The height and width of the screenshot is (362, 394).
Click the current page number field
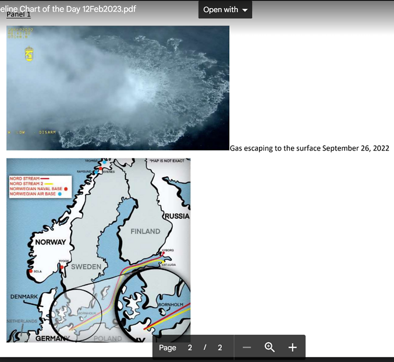(x=190, y=347)
